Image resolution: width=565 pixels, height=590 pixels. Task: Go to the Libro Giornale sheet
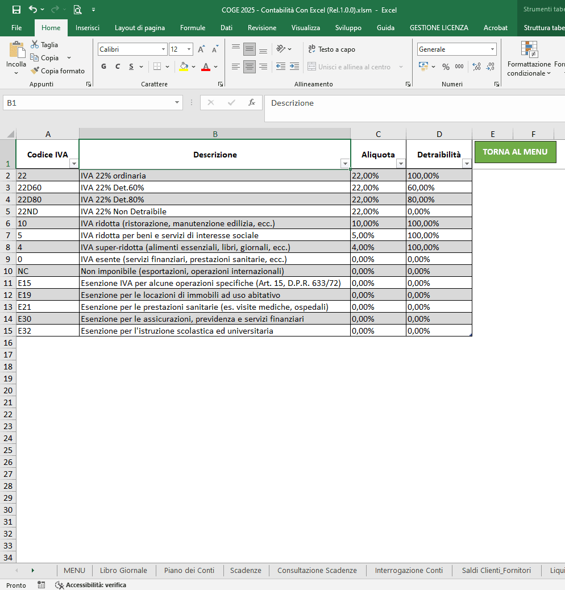click(x=123, y=571)
